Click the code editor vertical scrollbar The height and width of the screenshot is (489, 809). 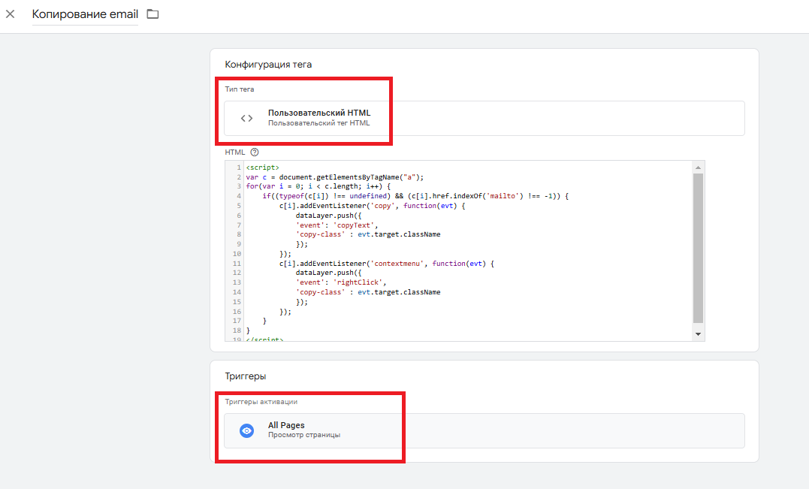[699, 248]
